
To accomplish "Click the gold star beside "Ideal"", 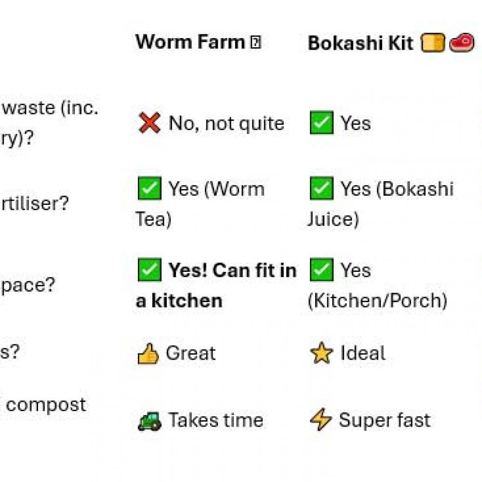I will tap(321, 354).
